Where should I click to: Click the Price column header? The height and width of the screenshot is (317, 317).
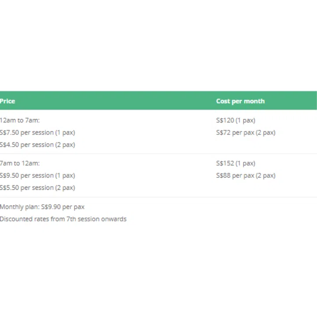click(7, 101)
